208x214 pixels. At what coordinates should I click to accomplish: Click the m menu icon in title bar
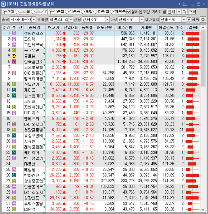[185, 4]
